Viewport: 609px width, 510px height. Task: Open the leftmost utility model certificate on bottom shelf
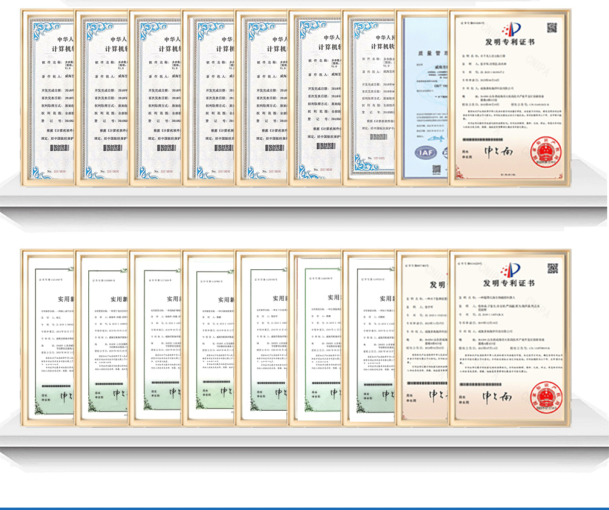[x=47, y=338]
